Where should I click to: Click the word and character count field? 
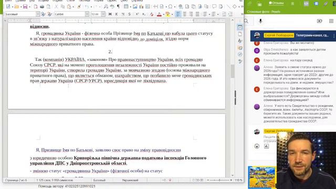click(x=55, y=180)
